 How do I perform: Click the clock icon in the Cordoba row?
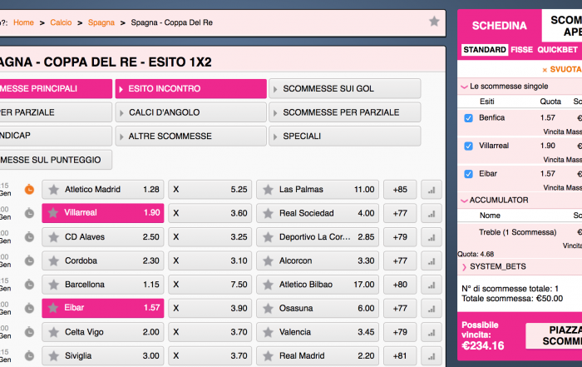[29, 260]
